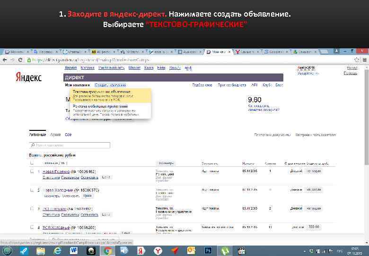369x256 pixels.
Task: Choose Реклама мобильных приложений option
Action: pos(111,110)
